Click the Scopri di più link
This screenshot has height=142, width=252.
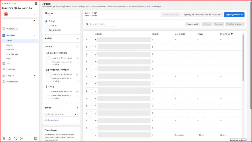point(155,6)
